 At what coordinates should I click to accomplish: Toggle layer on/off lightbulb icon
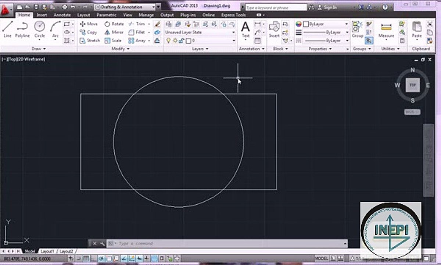(x=169, y=40)
